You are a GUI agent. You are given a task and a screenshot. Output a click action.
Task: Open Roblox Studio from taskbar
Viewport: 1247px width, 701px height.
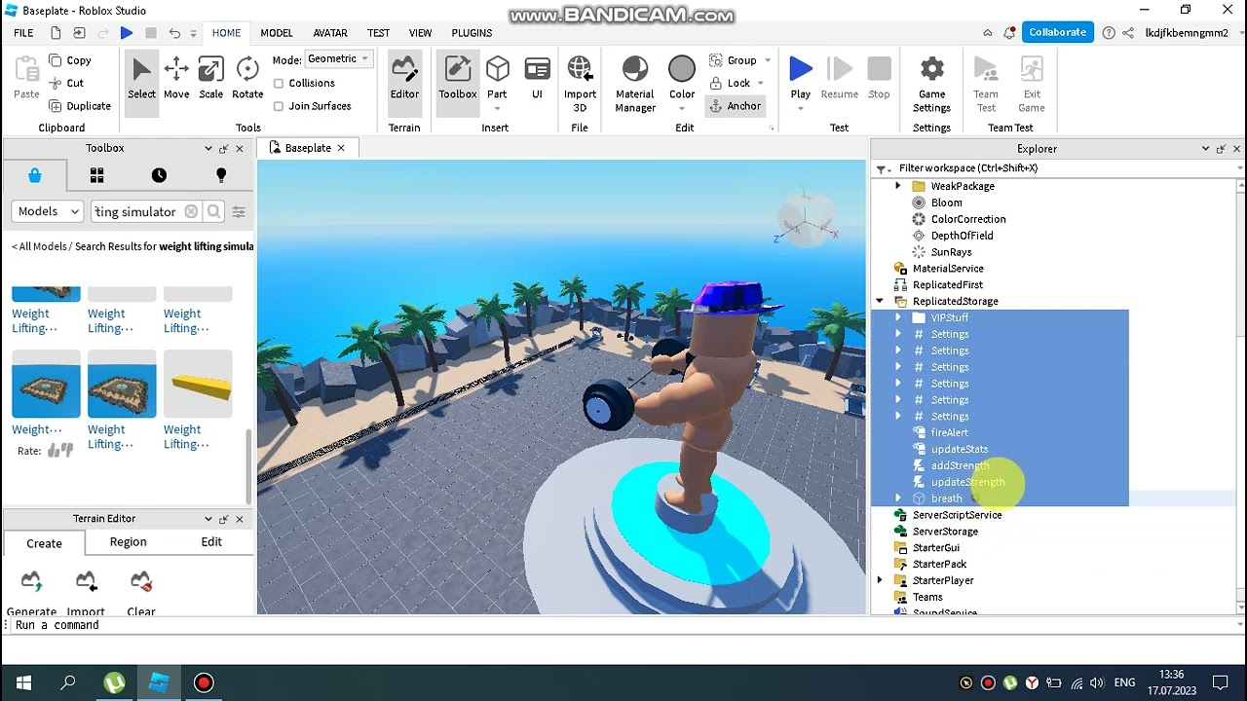click(x=159, y=683)
